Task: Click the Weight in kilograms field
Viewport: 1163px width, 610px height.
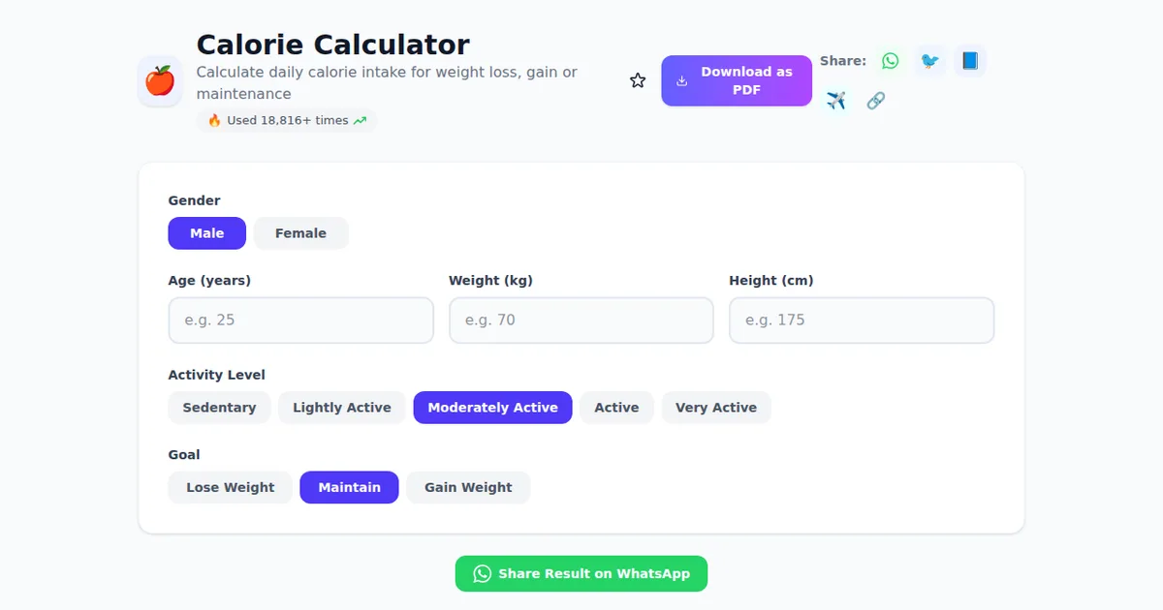Action: coord(581,320)
